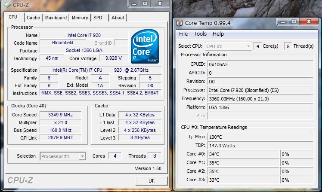Click the Core #3 load '0%' field

pyautogui.click(x=297, y=180)
